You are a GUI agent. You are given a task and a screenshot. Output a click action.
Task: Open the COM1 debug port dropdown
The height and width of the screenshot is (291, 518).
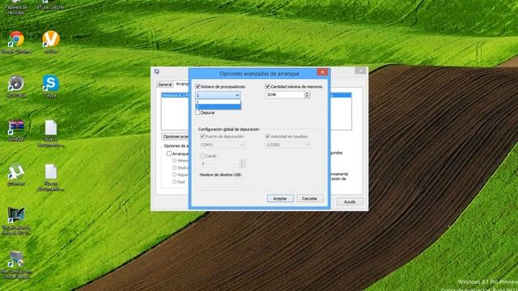click(223, 145)
